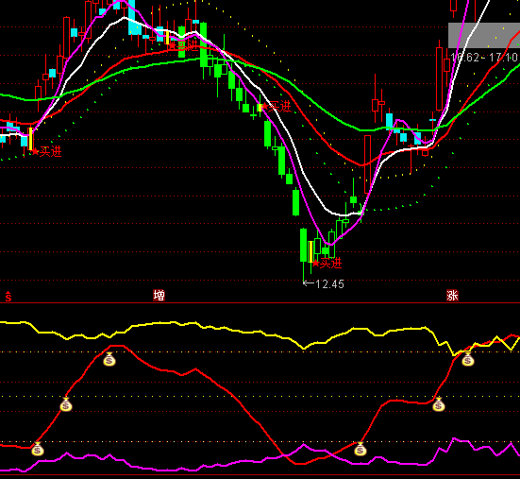
Task: Open the 增 event badge
Action: [x=159, y=295]
